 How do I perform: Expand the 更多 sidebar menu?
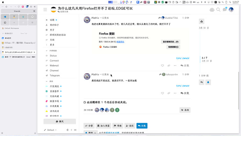coord(52,45)
